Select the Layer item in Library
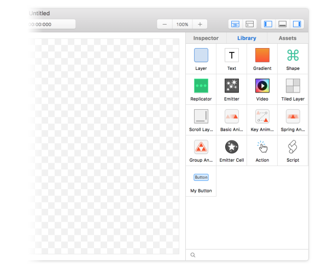 point(201,55)
